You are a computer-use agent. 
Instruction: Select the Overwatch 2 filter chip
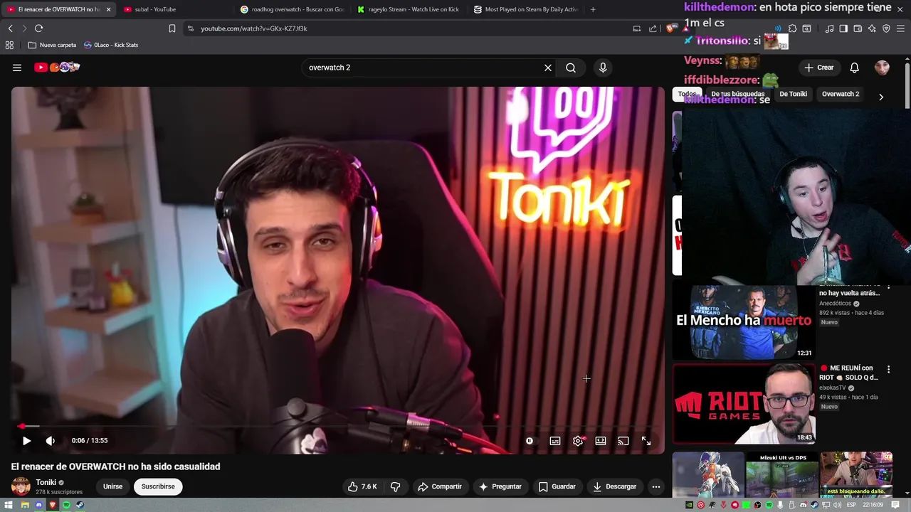(x=841, y=94)
